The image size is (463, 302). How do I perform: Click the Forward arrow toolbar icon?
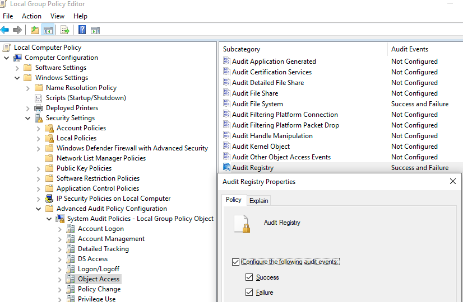17,30
